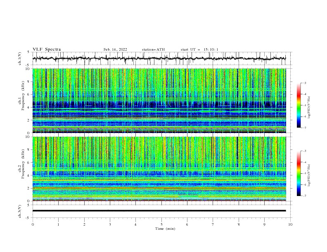Click the ch.2 spectrogram color bar
This screenshot has height=252, width=327.
pos(299,173)
